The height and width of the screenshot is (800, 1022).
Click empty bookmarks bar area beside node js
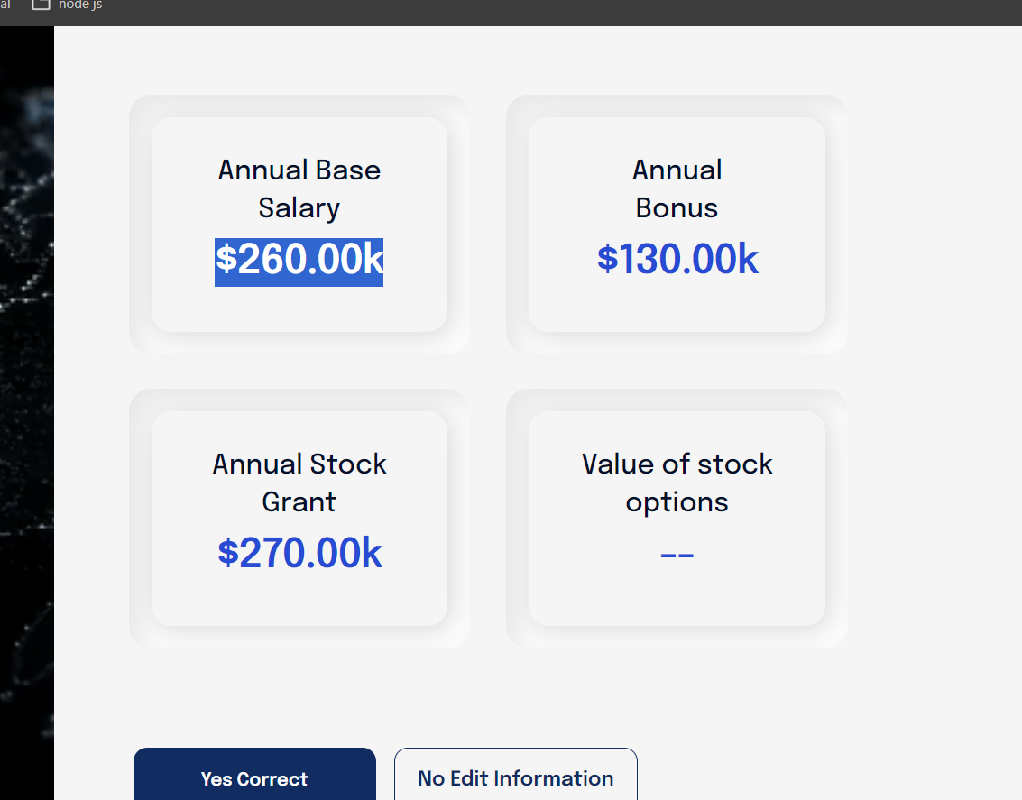(541, 9)
